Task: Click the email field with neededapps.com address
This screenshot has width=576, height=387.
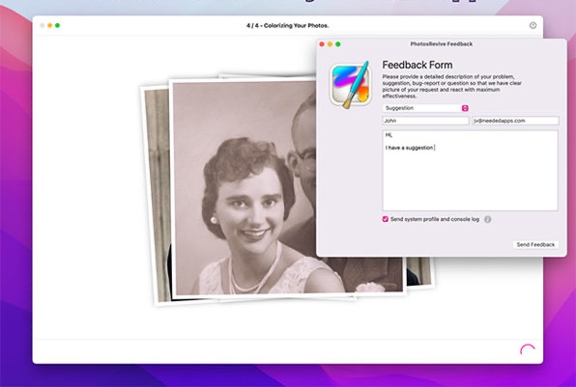Action: pos(515,121)
